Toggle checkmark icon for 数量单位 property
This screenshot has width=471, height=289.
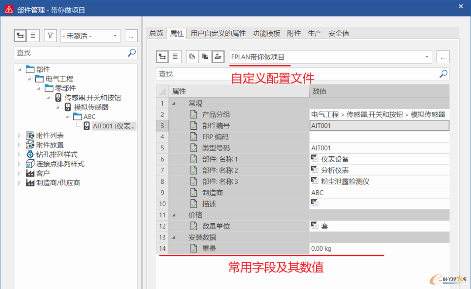[194, 226]
